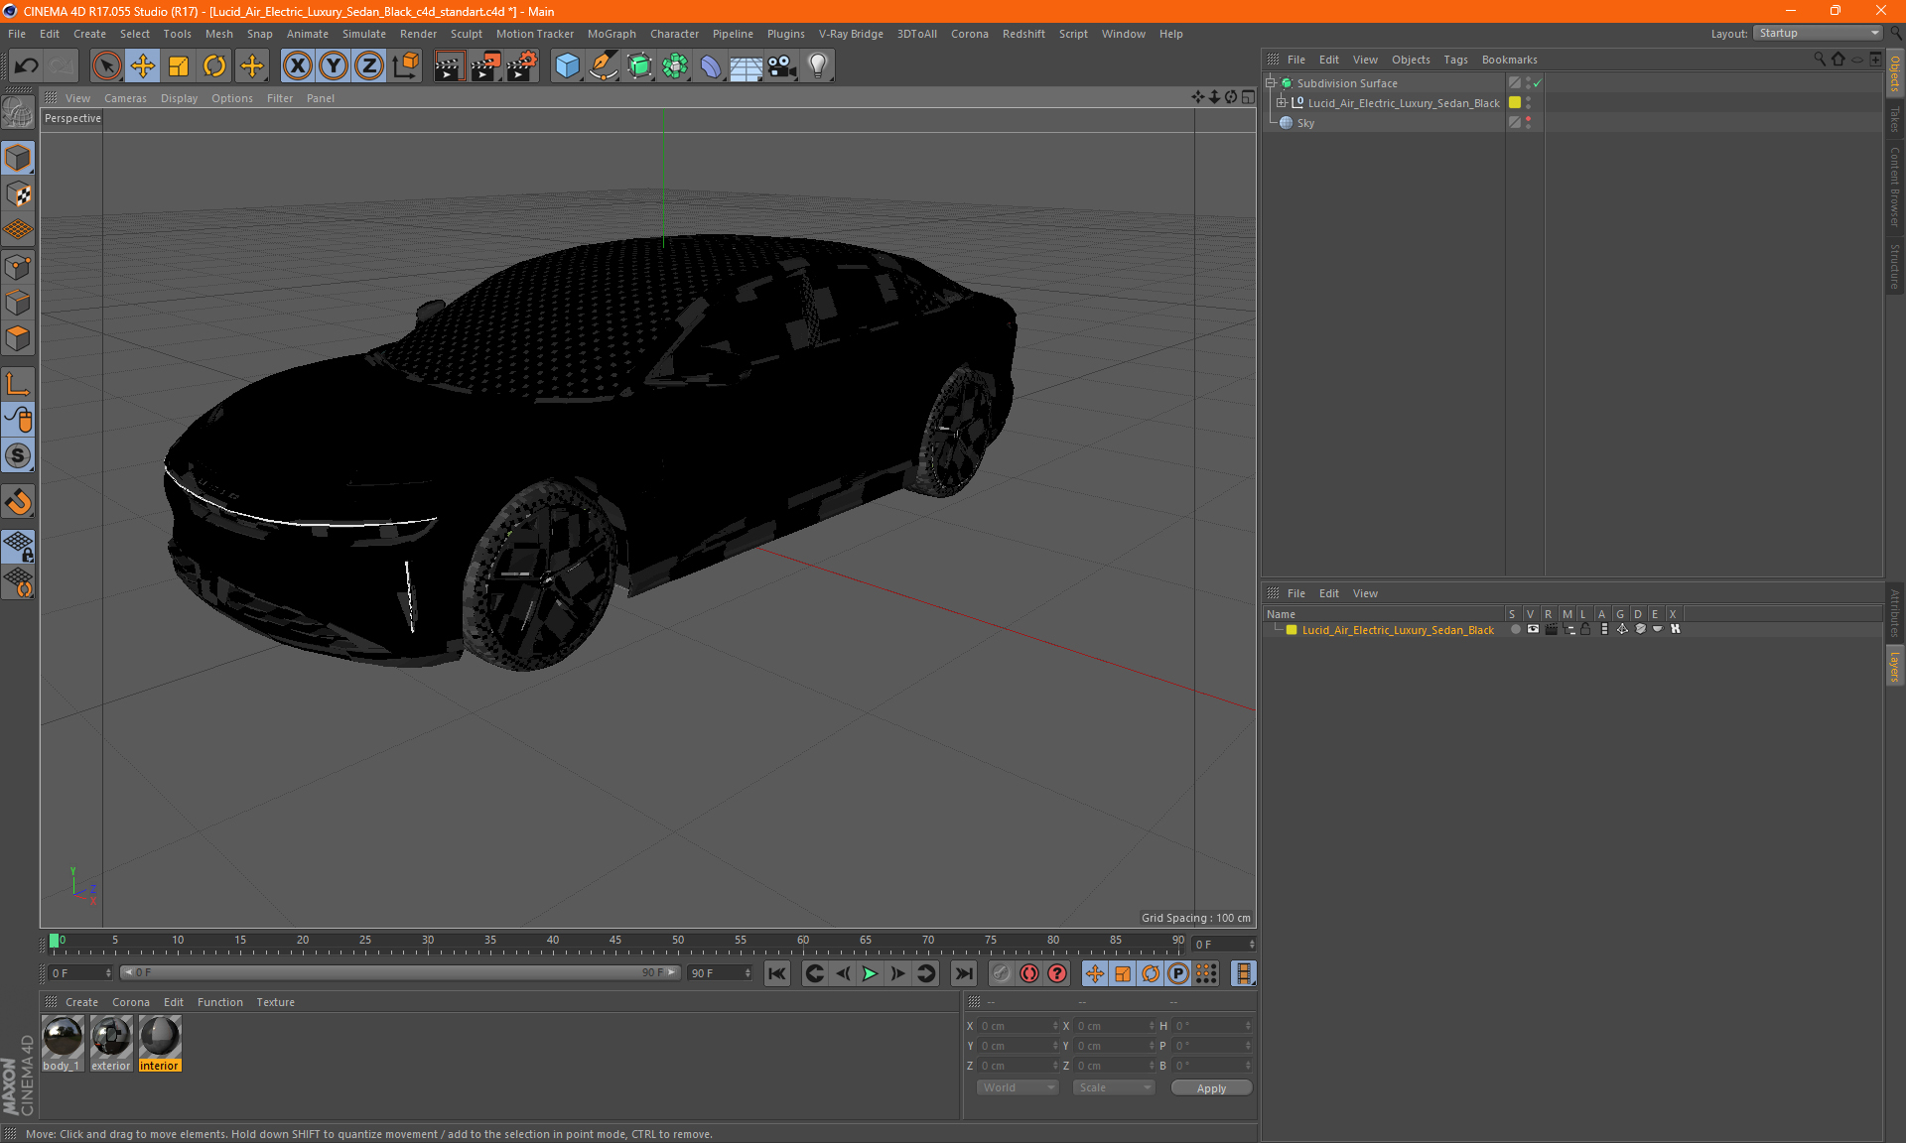Toggle Solo for Lucid layer
The width and height of the screenshot is (1906, 1143).
pyautogui.click(x=1515, y=629)
